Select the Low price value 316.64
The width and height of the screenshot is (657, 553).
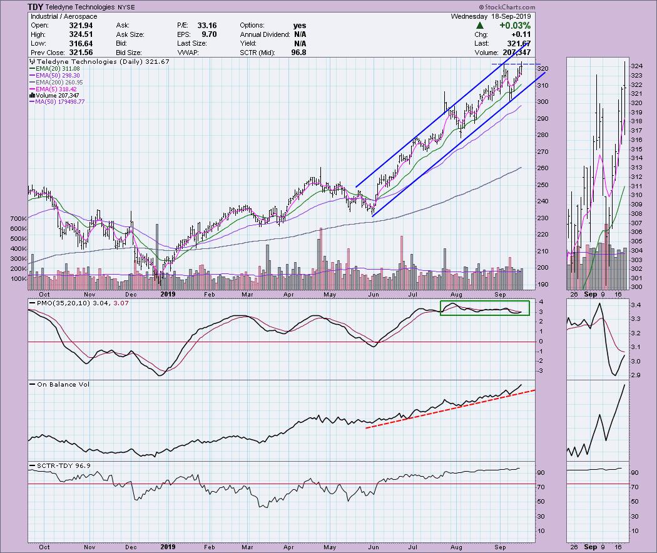81,44
